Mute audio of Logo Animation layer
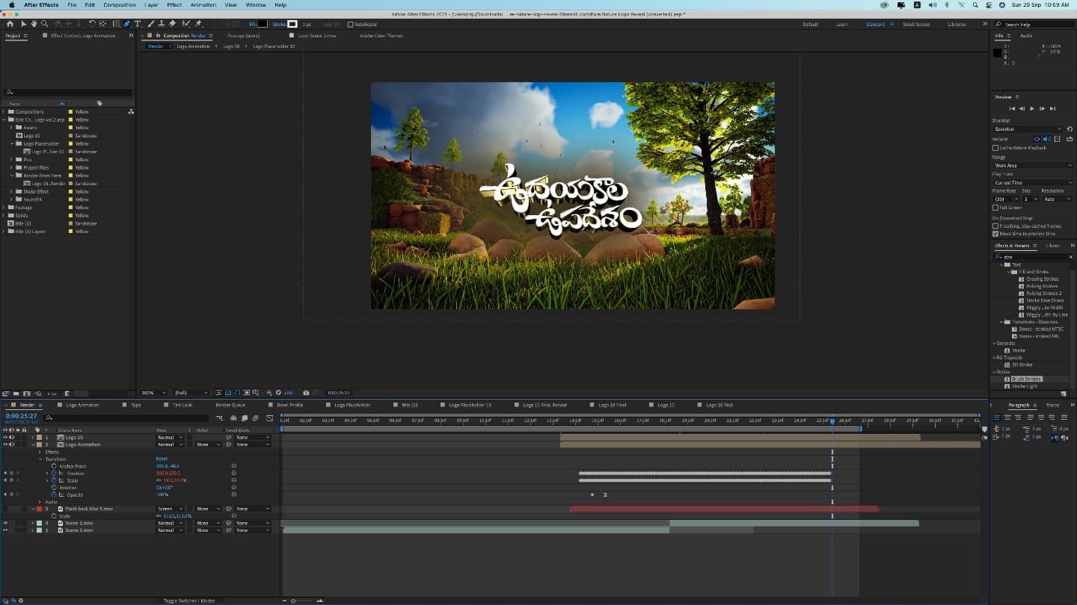The width and height of the screenshot is (1077, 605). click(x=12, y=444)
